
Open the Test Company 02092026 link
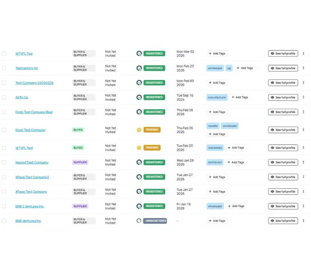[34, 83]
